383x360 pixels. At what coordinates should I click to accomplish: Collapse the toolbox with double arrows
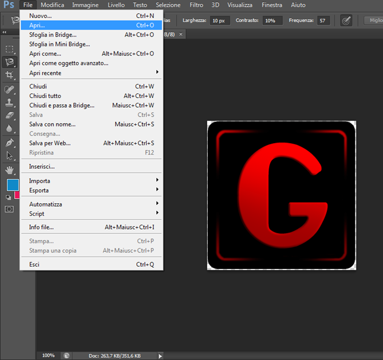pyautogui.click(x=5, y=32)
